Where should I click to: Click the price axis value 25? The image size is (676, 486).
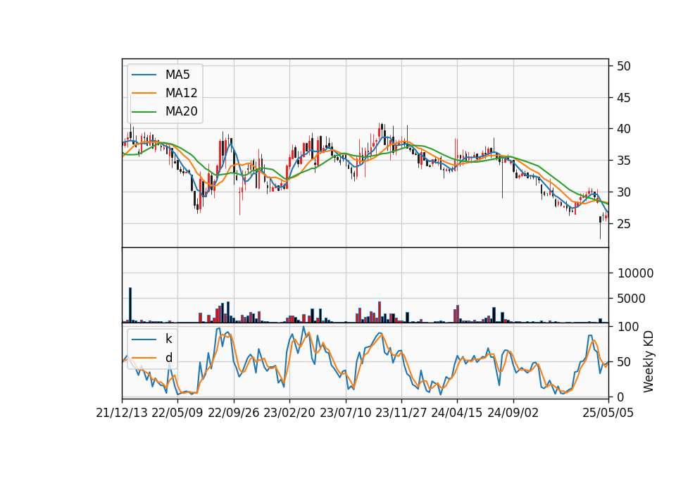tap(624, 224)
